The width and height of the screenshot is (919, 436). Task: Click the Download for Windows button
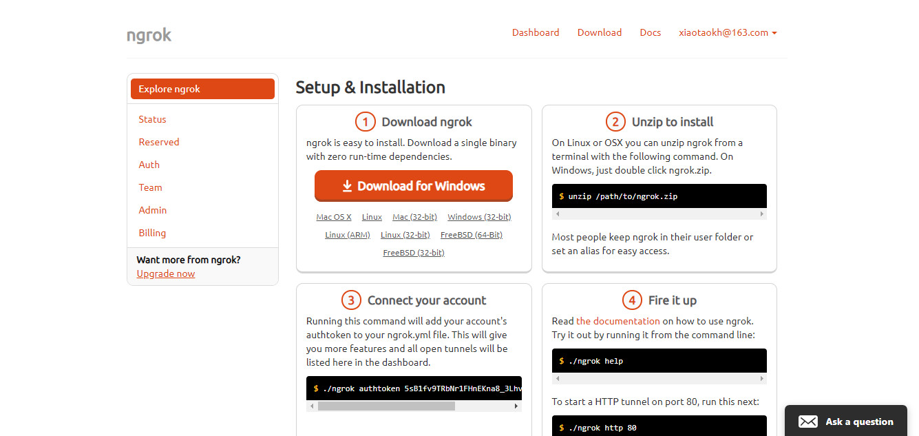click(x=414, y=186)
